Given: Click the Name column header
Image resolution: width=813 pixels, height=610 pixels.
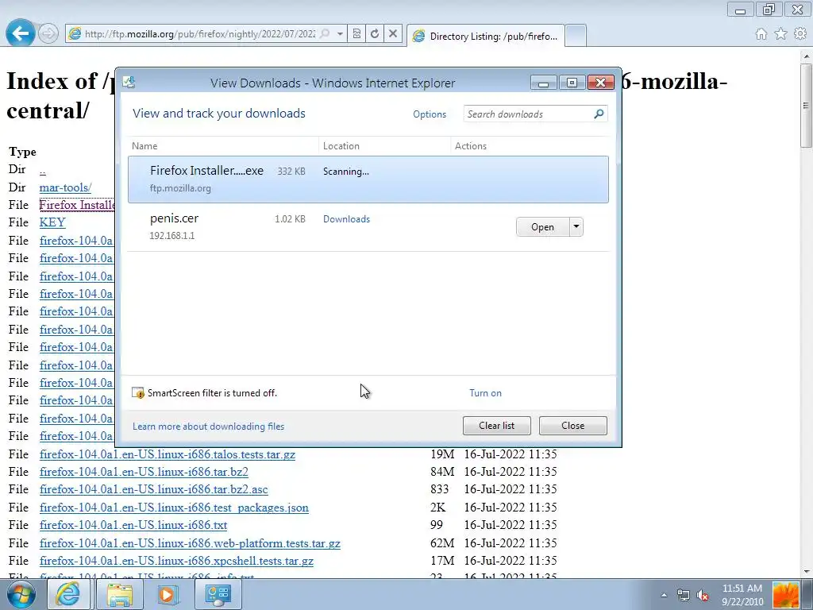Looking at the screenshot, I should pos(223,146).
